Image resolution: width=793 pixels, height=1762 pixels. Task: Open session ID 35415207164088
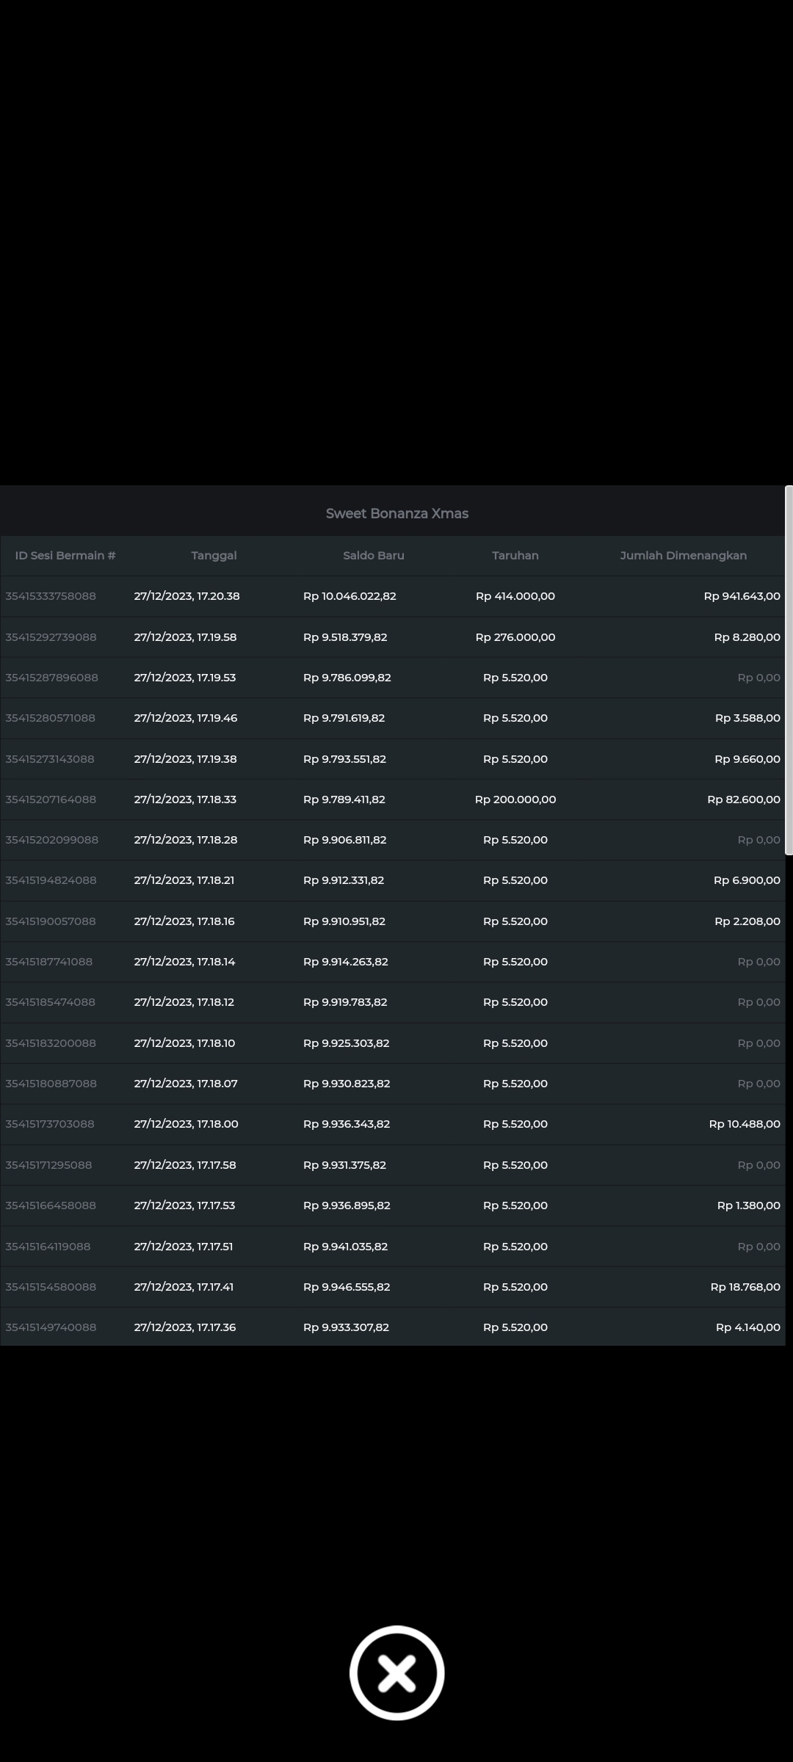tap(51, 800)
